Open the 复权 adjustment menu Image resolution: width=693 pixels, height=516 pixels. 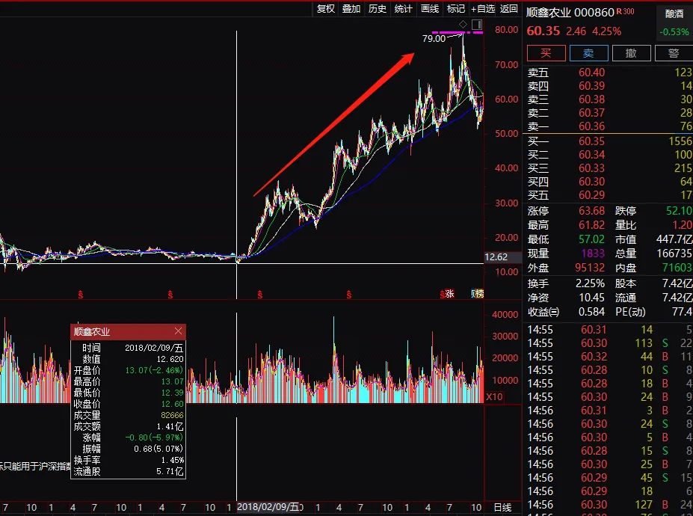[326, 9]
